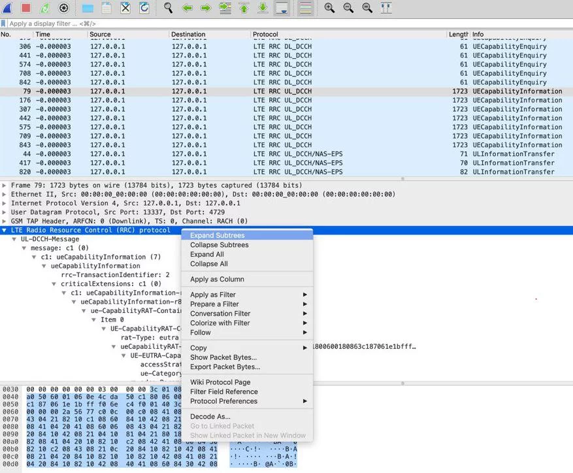
Task: Stop capture with the red square icon
Action: 26,8
